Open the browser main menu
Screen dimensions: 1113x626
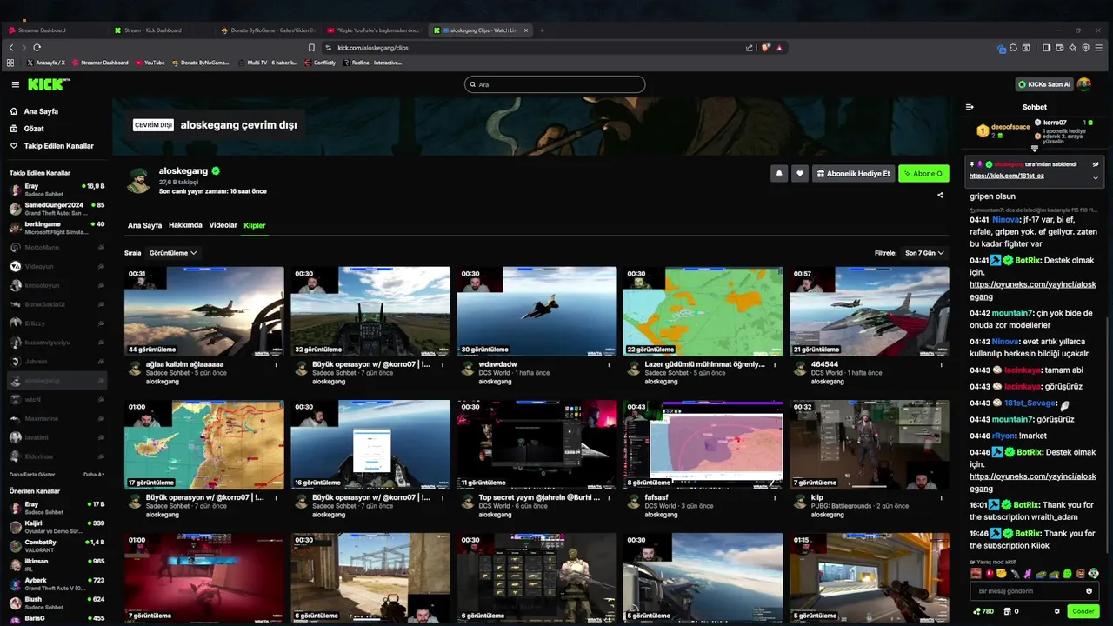point(1100,48)
